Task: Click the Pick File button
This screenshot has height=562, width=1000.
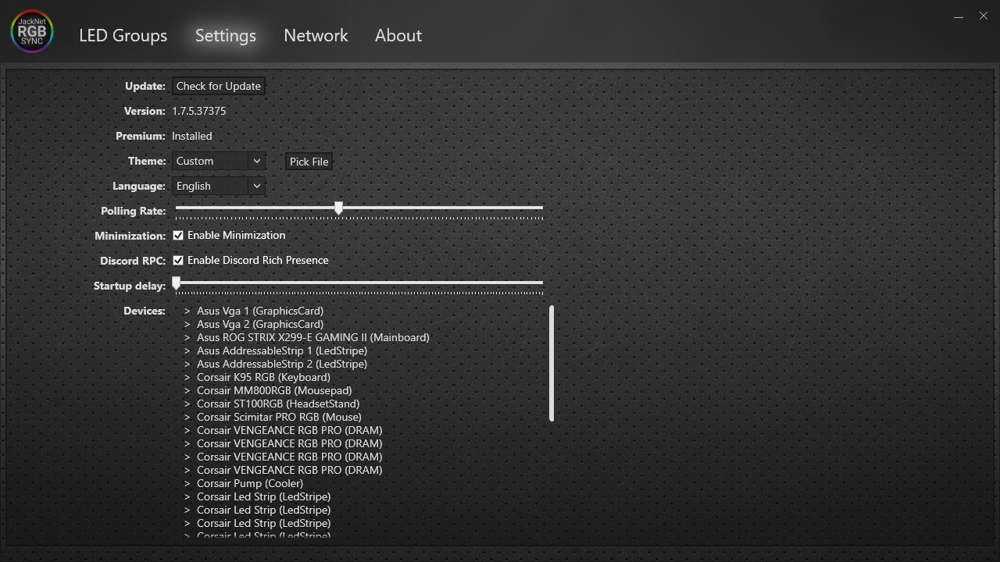Action: point(309,162)
